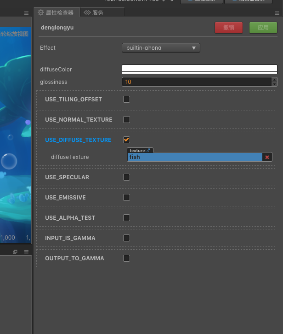Pop out the lower-left panel
The width and height of the screenshot is (283, 334).
tap(15, 252)
